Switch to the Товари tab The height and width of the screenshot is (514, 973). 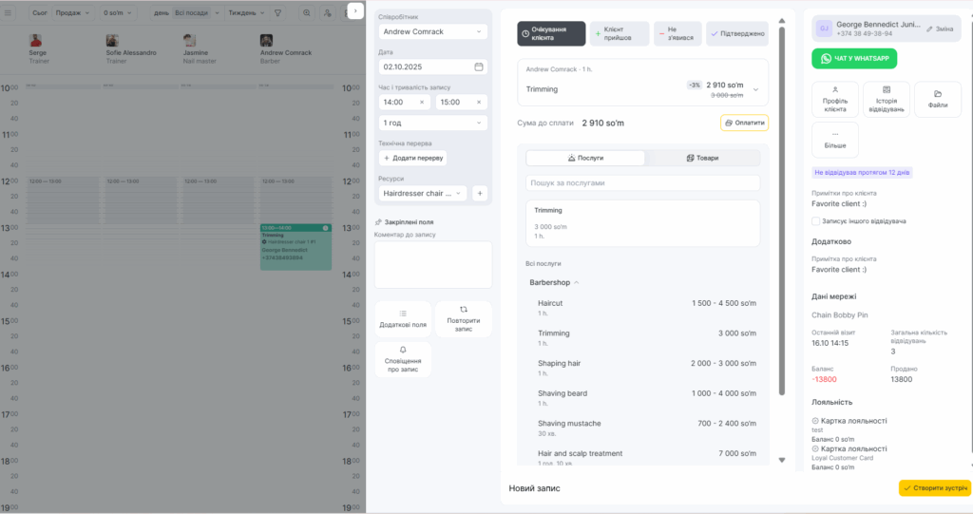click(702, 158)
